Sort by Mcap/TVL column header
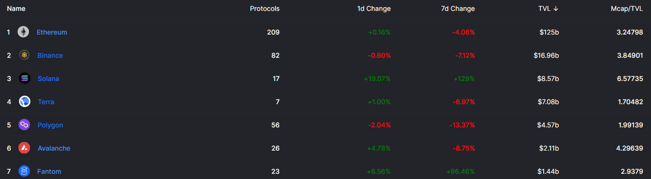Image resolution: width=651 pixels, height=179 pixels. tap(626, 9)
